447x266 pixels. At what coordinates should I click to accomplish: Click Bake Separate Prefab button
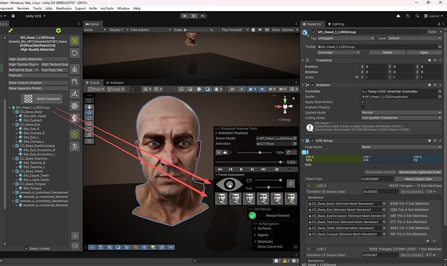tap(38, 88)
